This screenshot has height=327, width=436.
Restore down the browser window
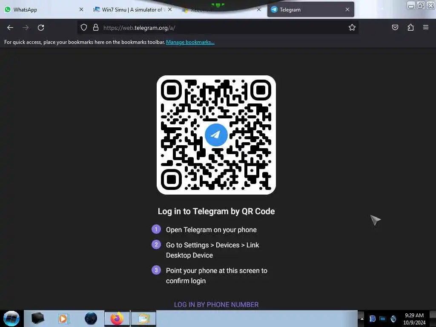point(421,6)
